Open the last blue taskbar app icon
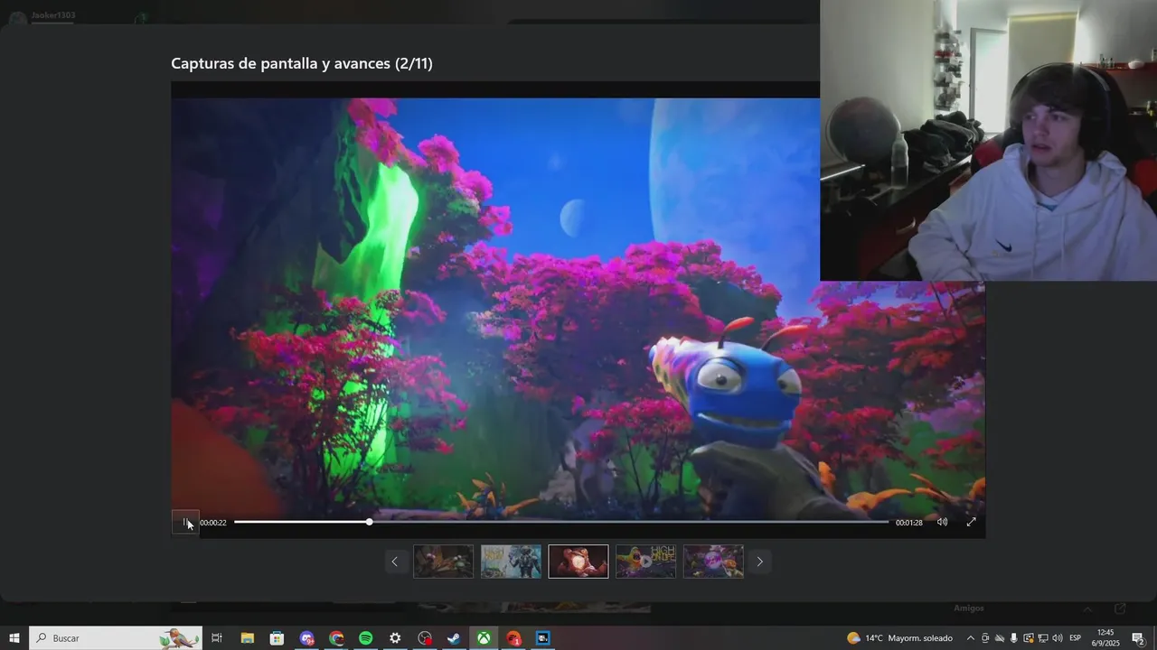Image resolution: width=1157 pixels, height=650 pixels. pyautogui.click(x=542, y=638)
